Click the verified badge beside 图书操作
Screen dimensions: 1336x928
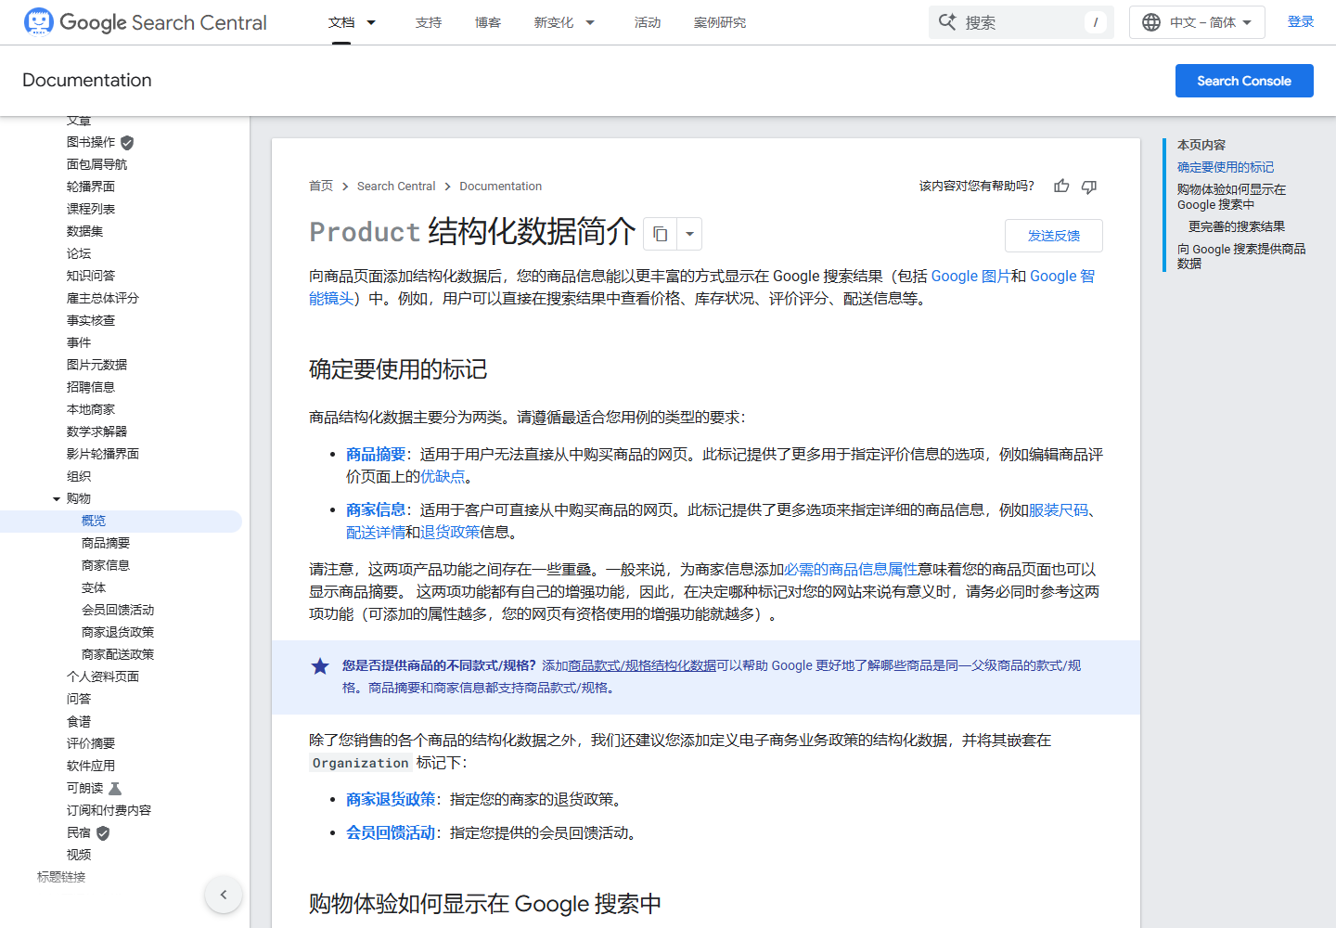pyautogui.click(x=127, y=143)
